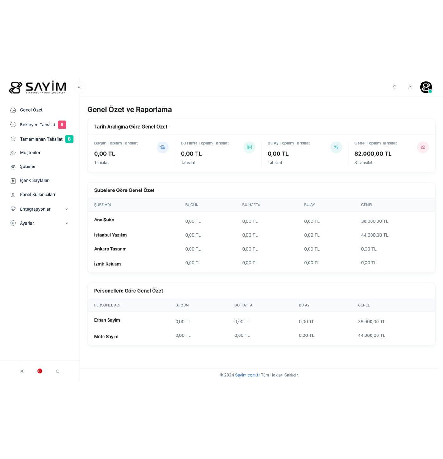
Task: Go to Bekleyen Tahsilat page
Action: (37, 125)
